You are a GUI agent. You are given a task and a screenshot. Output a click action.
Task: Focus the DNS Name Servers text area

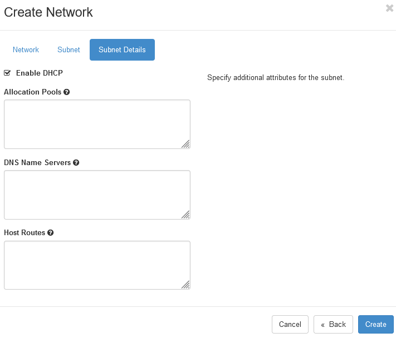(97, 195)
